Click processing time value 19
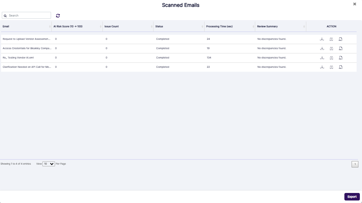Screen dimensions: 362x203 pyautogui.click(x=208, y=48)
